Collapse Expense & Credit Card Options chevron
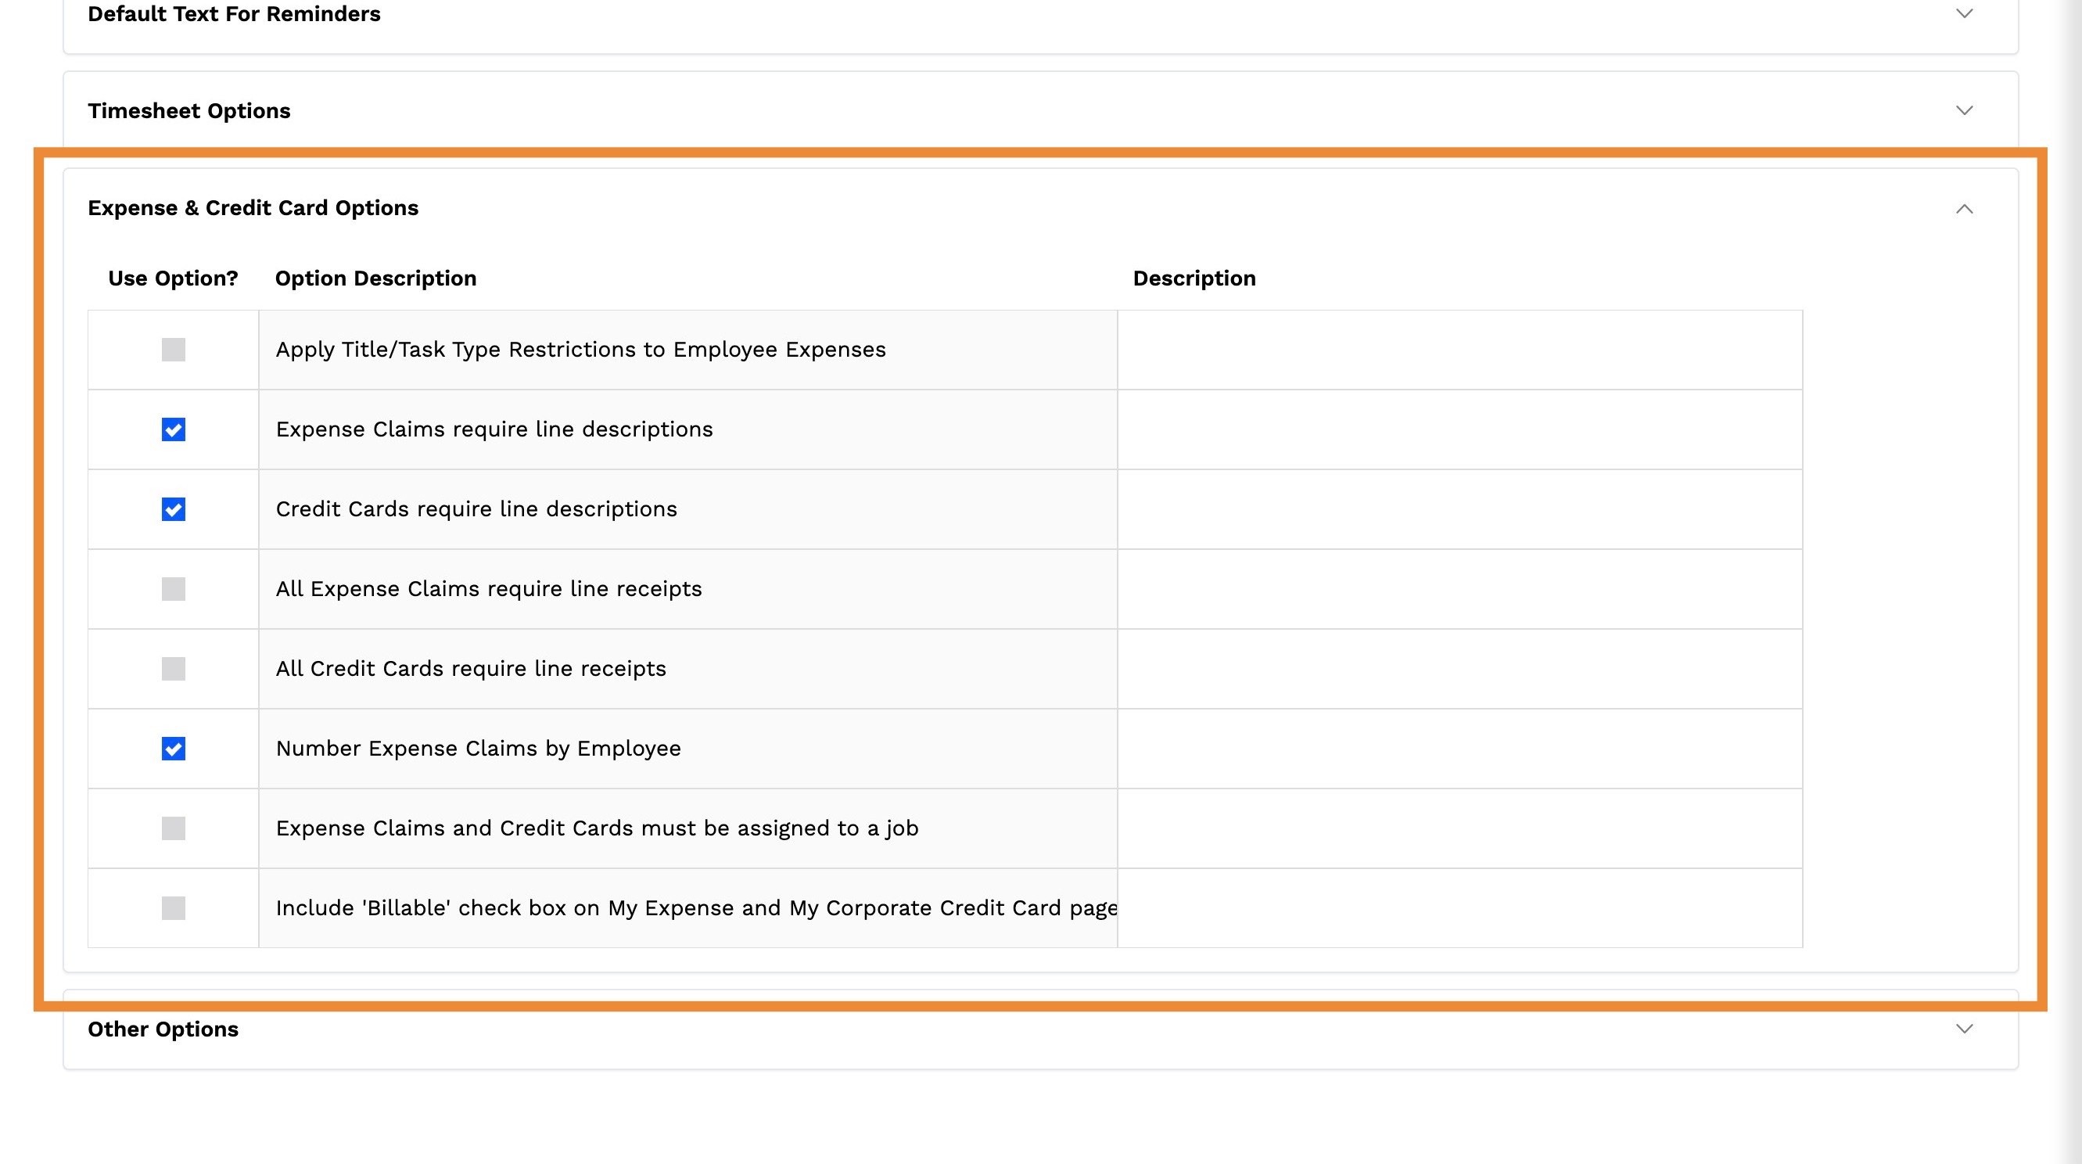The height and width of the screenshot is (1164, 2082). 1964,210
